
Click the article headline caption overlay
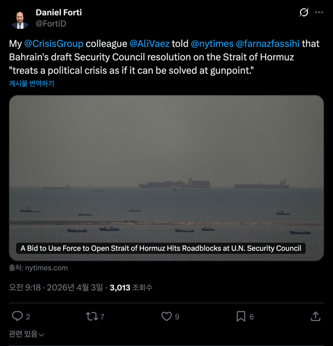[161, 248]
